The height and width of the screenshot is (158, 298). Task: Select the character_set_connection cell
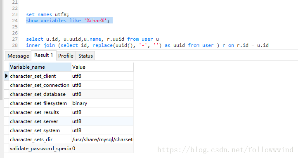(x=40, y=85)
